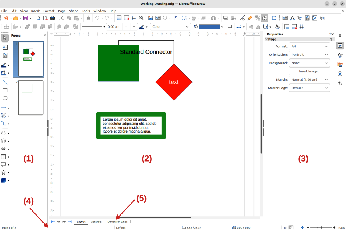
Task: Choose the Insert Line tool
Action: coord(5,83)
